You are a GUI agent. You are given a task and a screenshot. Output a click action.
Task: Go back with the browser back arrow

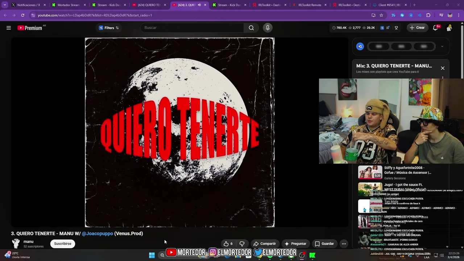pos(5,15)
